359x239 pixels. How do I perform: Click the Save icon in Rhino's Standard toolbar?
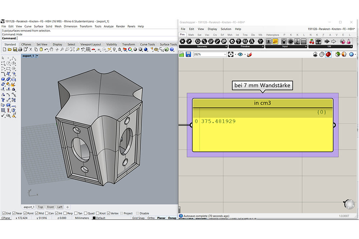[x=14, y=49]
